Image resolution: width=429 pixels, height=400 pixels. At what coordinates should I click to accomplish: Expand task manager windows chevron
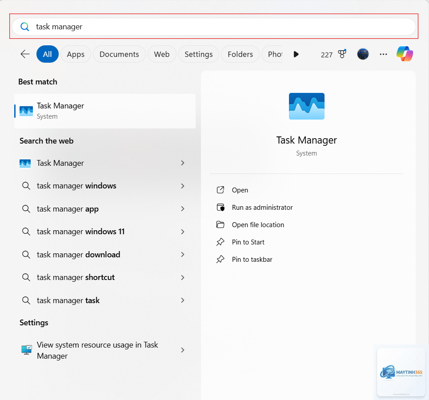click(182, 186)
